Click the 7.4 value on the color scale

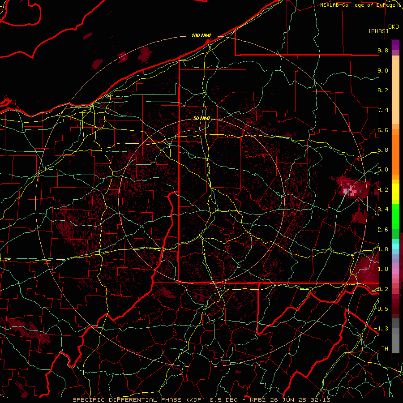383,110
